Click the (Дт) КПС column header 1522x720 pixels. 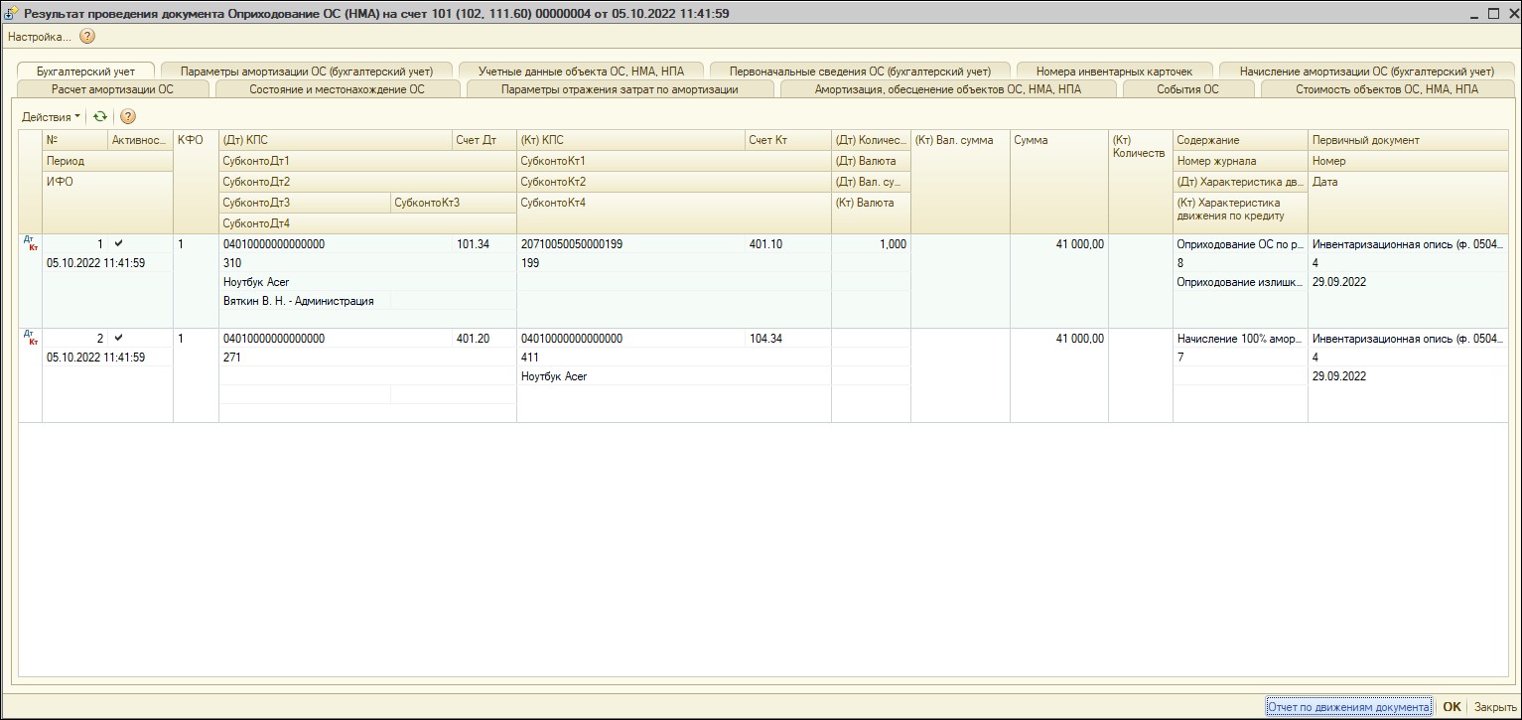pyautogui.click(x=336, y=140)
